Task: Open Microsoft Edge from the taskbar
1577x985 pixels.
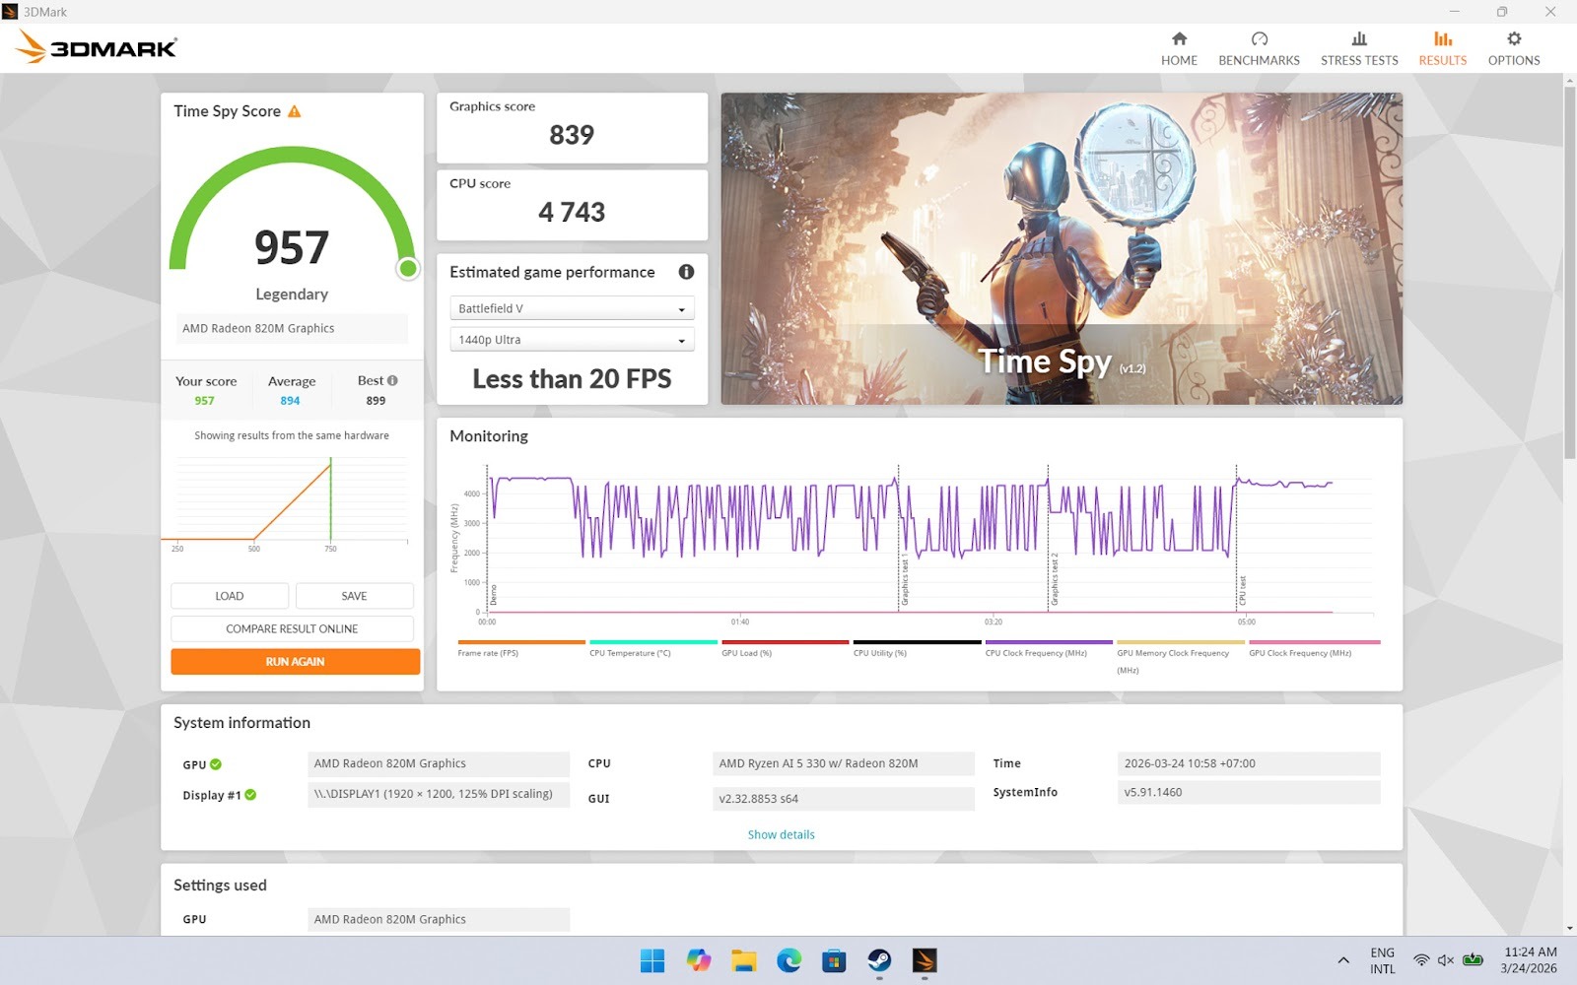Action: (788, 960)
